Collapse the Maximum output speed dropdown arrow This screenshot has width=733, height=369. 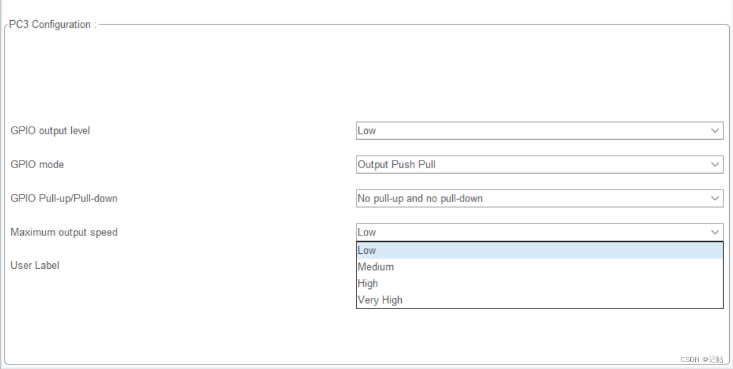point(715,232)
